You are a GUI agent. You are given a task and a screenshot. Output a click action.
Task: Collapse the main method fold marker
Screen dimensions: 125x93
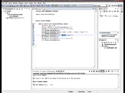tap(35, 24)
